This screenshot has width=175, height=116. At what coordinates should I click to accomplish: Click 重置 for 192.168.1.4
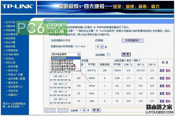tap(162, 78)
